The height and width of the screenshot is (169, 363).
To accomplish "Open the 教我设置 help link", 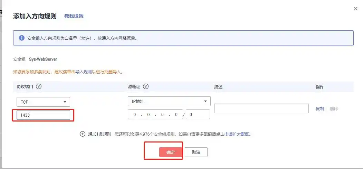I will [74, 16].
